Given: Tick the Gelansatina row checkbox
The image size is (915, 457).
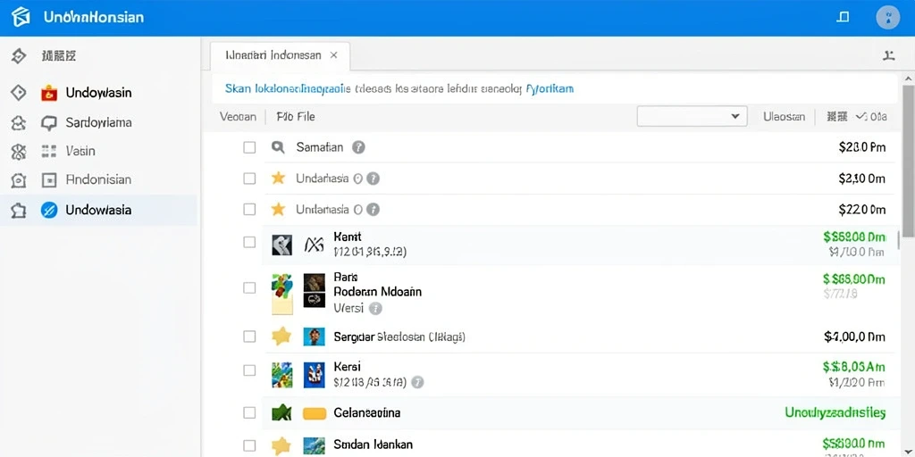Looking at the screenshot, I should [x=249, y=412].
